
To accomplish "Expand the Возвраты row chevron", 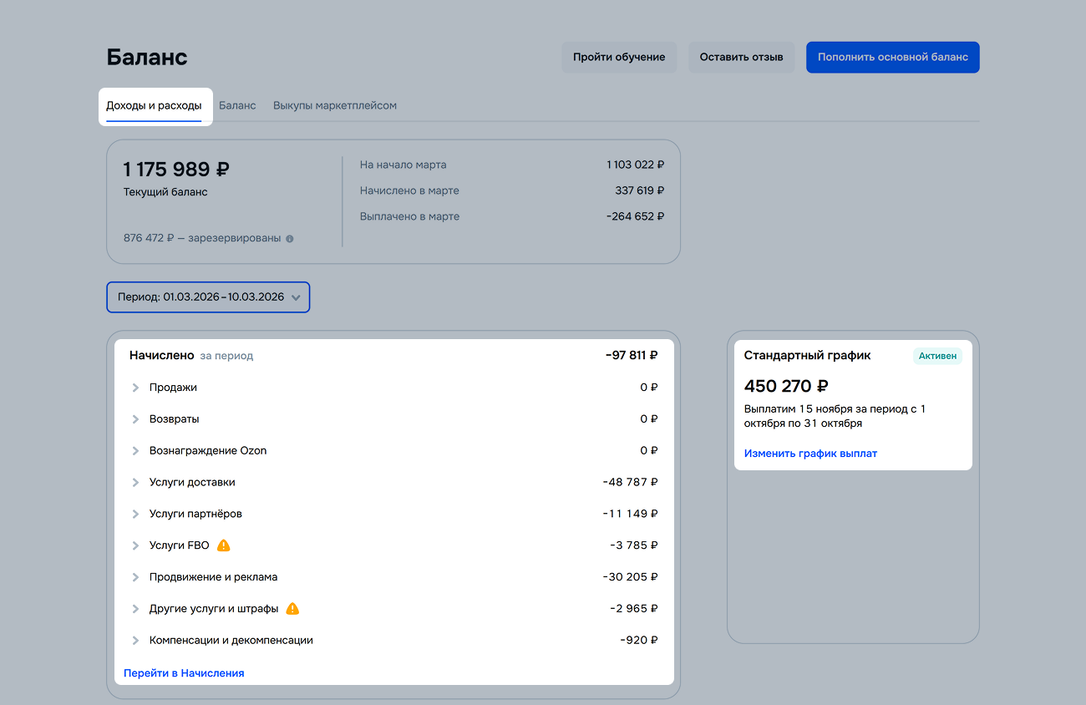I will (x=135, y=419).
